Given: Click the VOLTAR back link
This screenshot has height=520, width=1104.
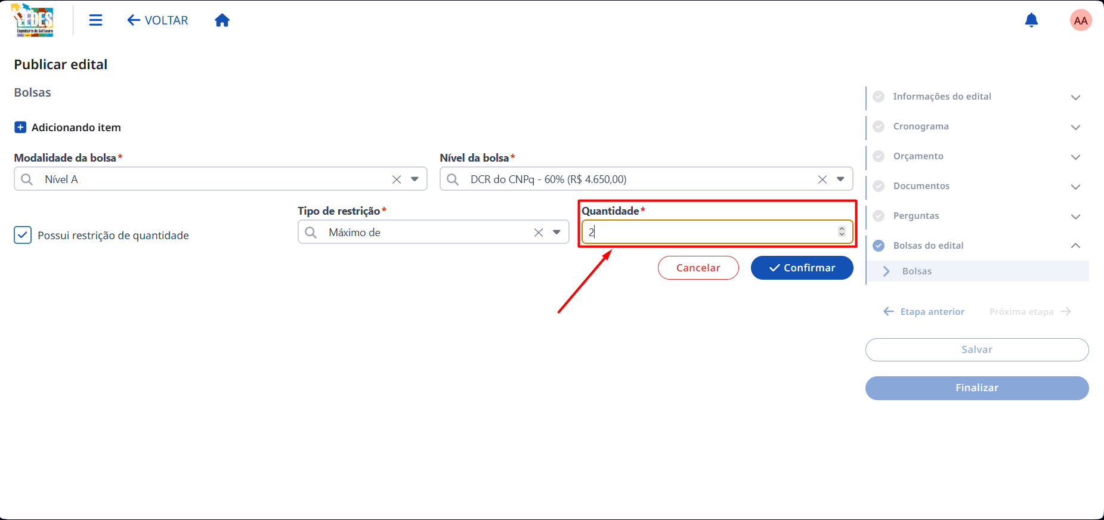Looking at the screenshot, I should [157, 20].
